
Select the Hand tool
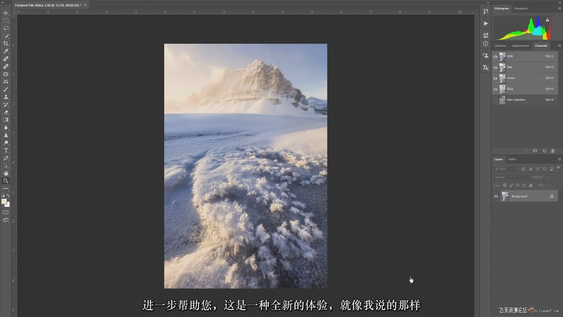click(6, 173)
